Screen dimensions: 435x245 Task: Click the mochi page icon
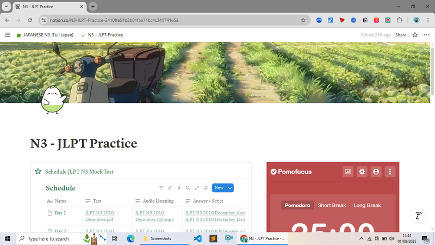coord(53,100)
